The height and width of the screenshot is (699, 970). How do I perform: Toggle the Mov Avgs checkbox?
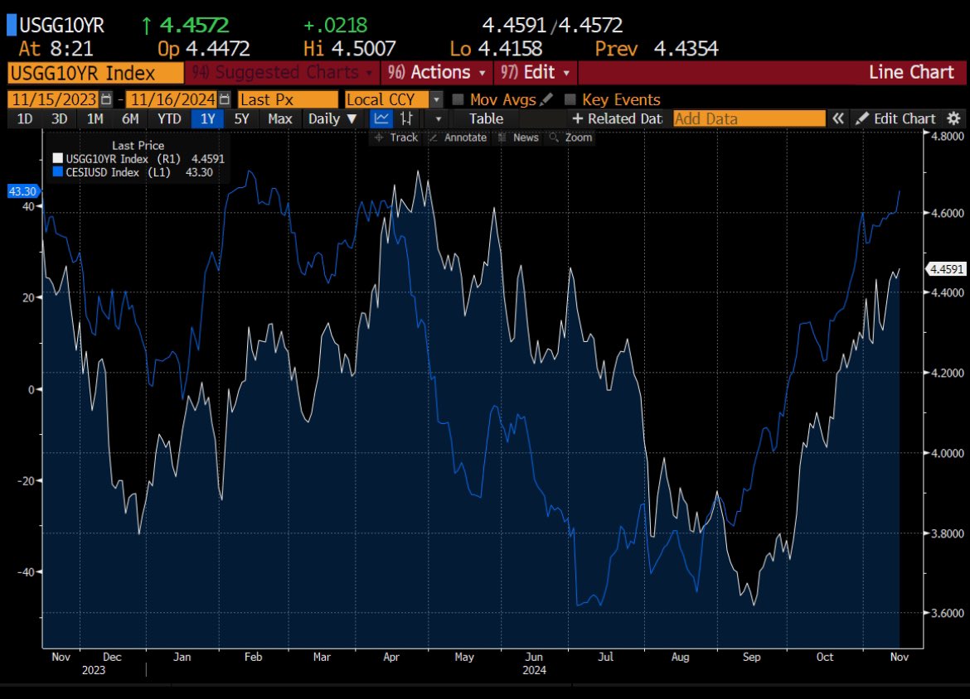[458, 99]
